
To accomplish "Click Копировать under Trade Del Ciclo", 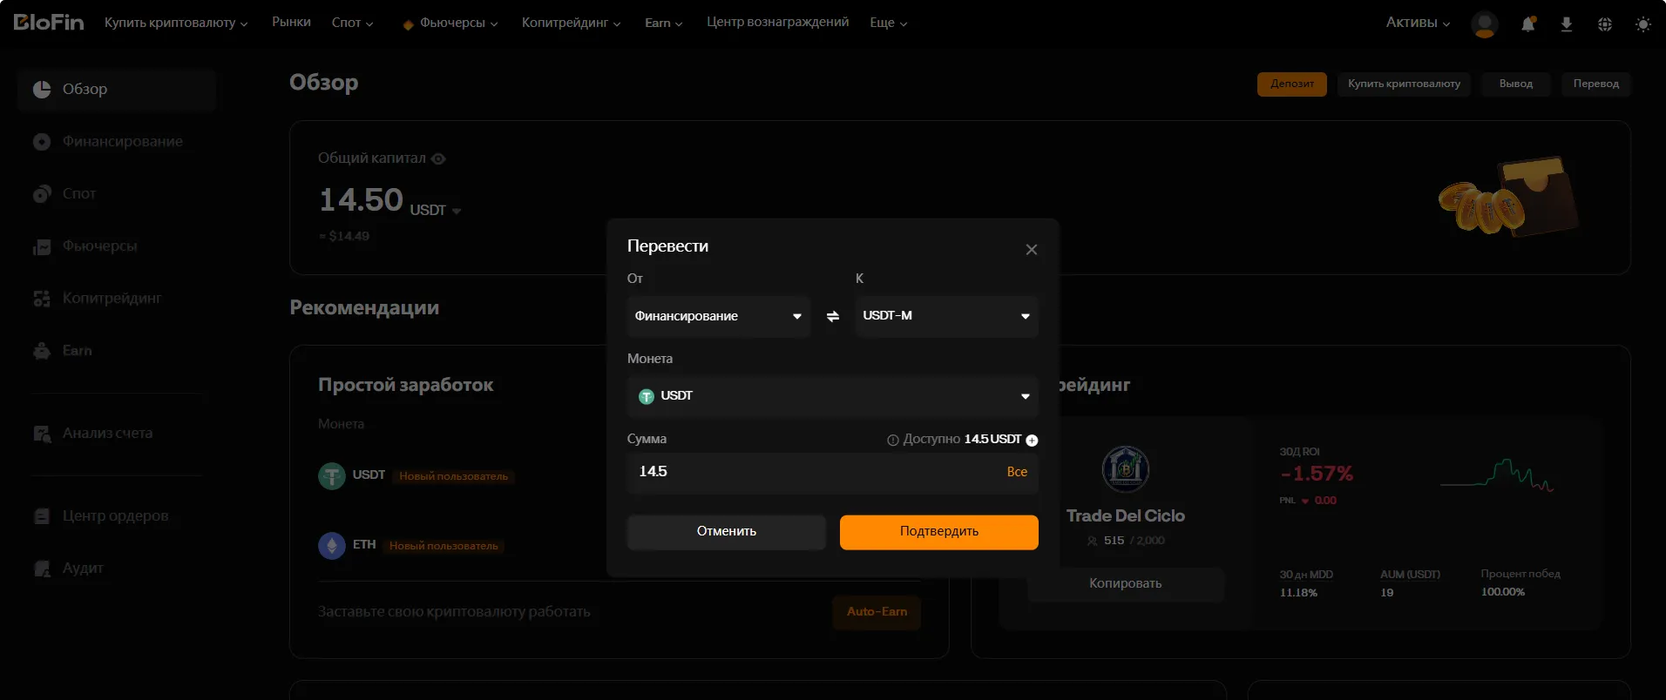I will click(x=1126, y=584).
